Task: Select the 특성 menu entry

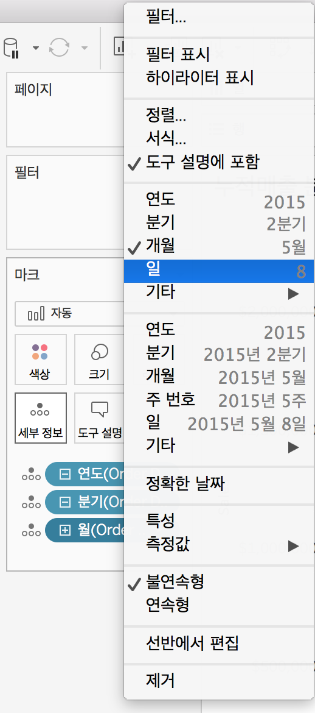Action: (220, 522)
